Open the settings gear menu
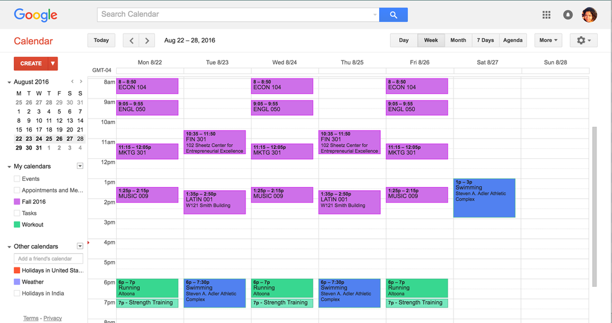This screenshot has width=612, height=323. pos(583,41)
